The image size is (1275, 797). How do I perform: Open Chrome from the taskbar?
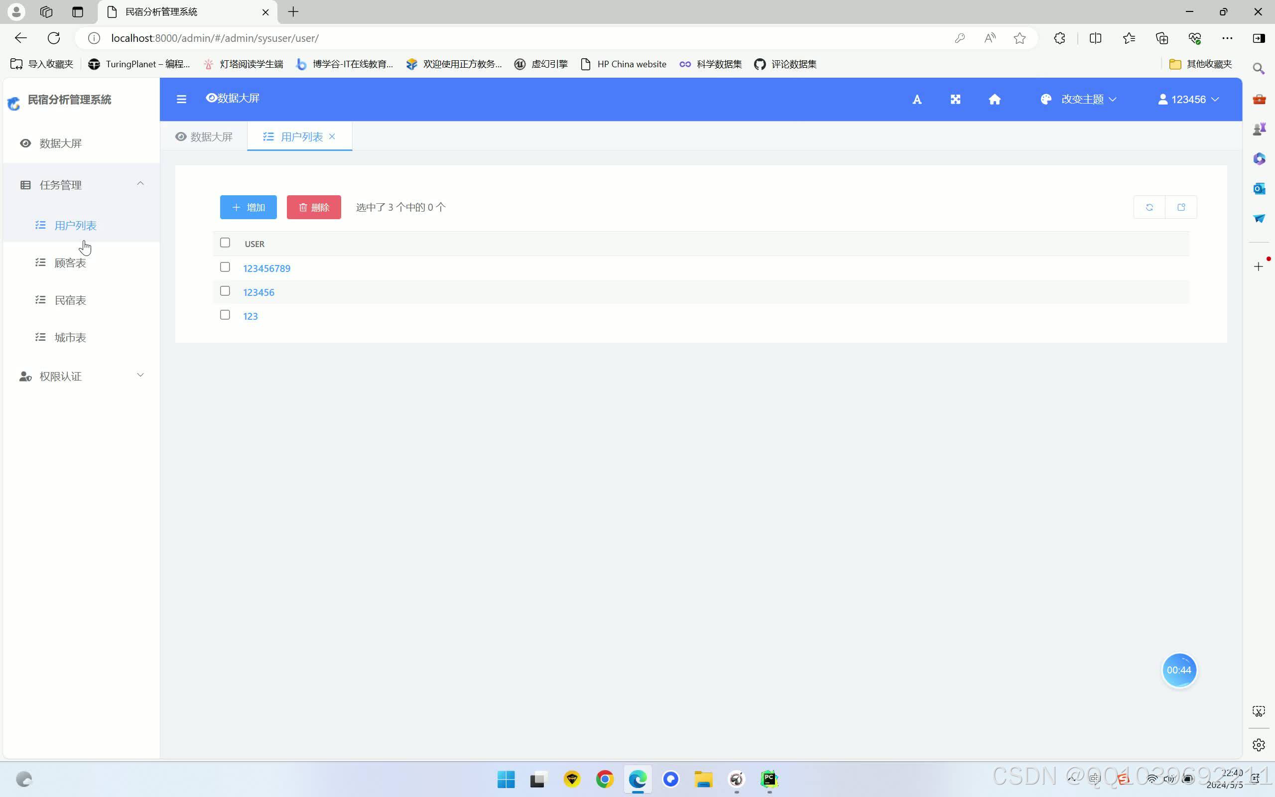[605, 779]
